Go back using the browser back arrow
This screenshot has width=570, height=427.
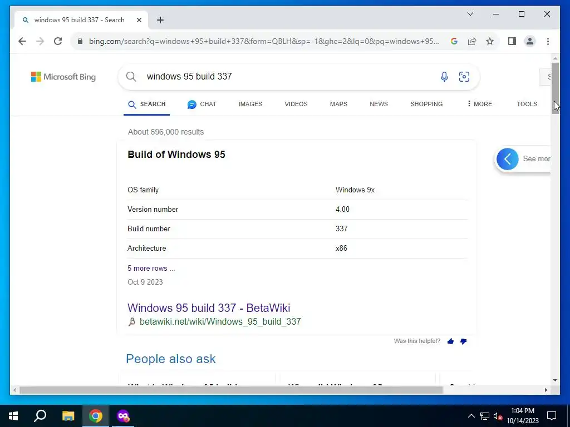(x=22, y=41)
